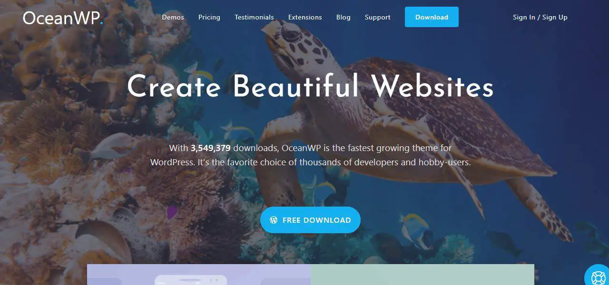The width and height of the screenshot is (609, 285).
Task: Select the purple demo preview thumbnail
Action: pos(199,275)
